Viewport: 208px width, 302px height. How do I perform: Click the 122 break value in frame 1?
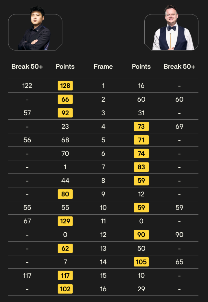(x=27, y=86)
